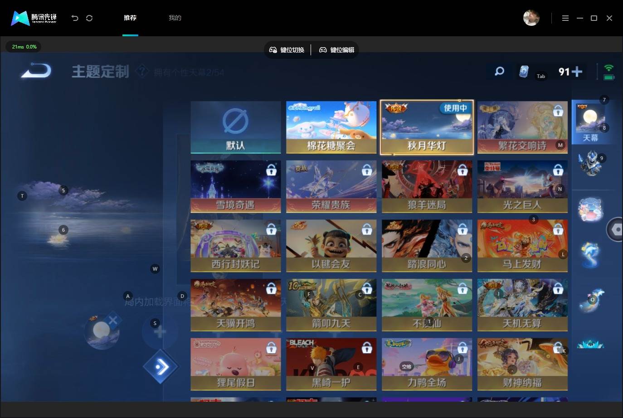Open the hamburger menu in the title bar
The image size is (623, 418).
click(x=565, y=18)
